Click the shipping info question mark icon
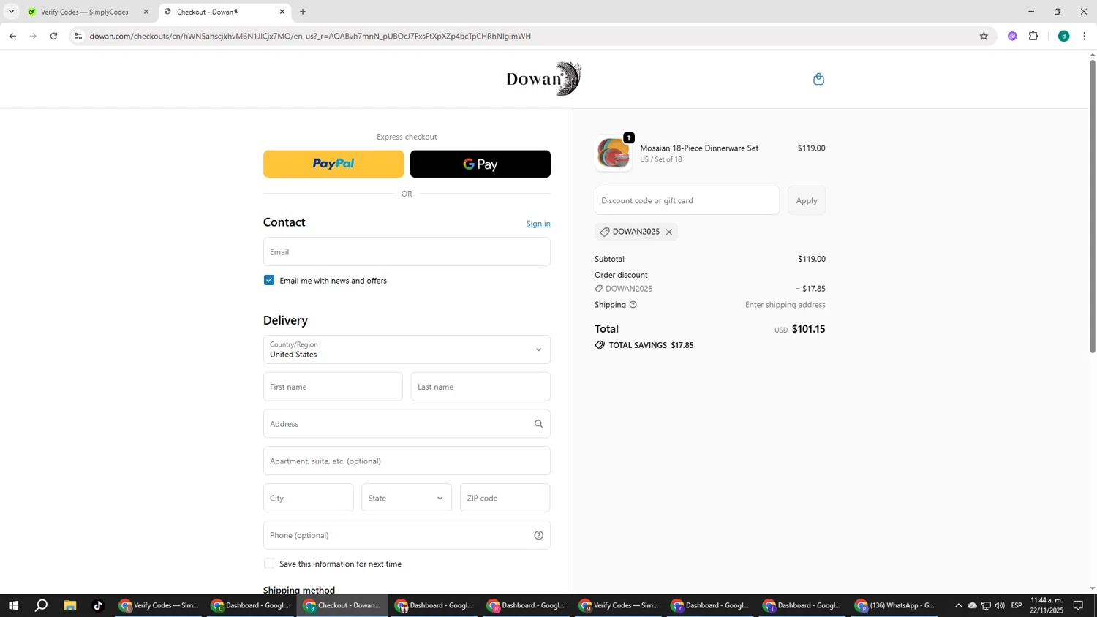Image resolution: width=1097 pixels, height=617 pixels. click(x=633, y=305)
